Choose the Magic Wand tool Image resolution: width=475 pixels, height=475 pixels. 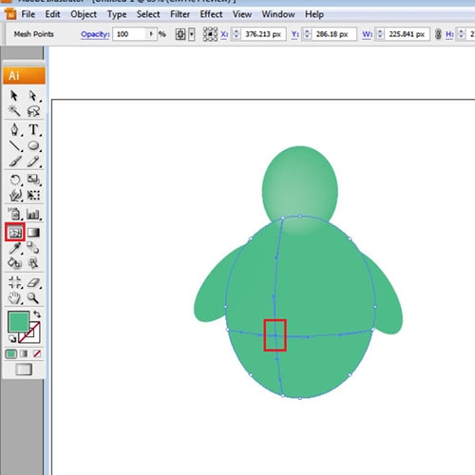click(x=14, y=110)
